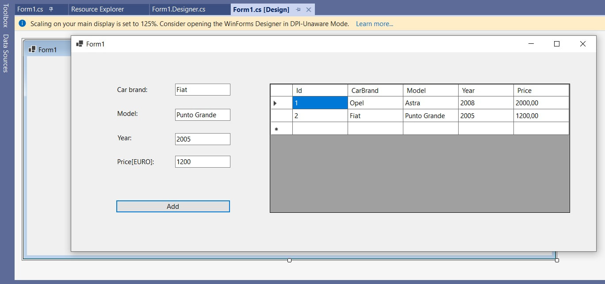Select the 1200,00 price cell
The height and width of the screenshot is (284, 605).
click(x=541, y=116)
